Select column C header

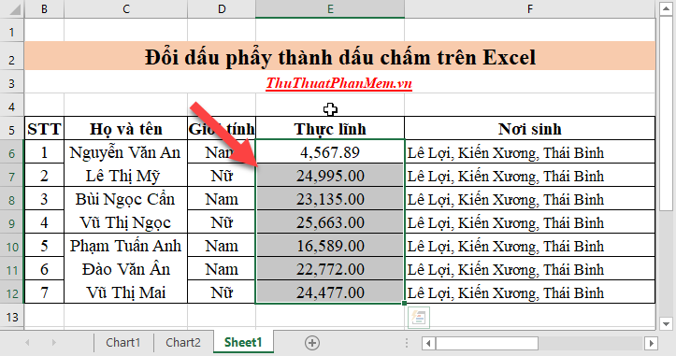[x=126, y=8]
